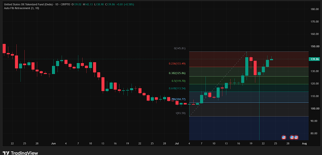Select the .786(104.77) Fibonacci level label
Image resolution: width=322 pixels, height=155 pixels.
pyautogui.click(x=178, y=99)
